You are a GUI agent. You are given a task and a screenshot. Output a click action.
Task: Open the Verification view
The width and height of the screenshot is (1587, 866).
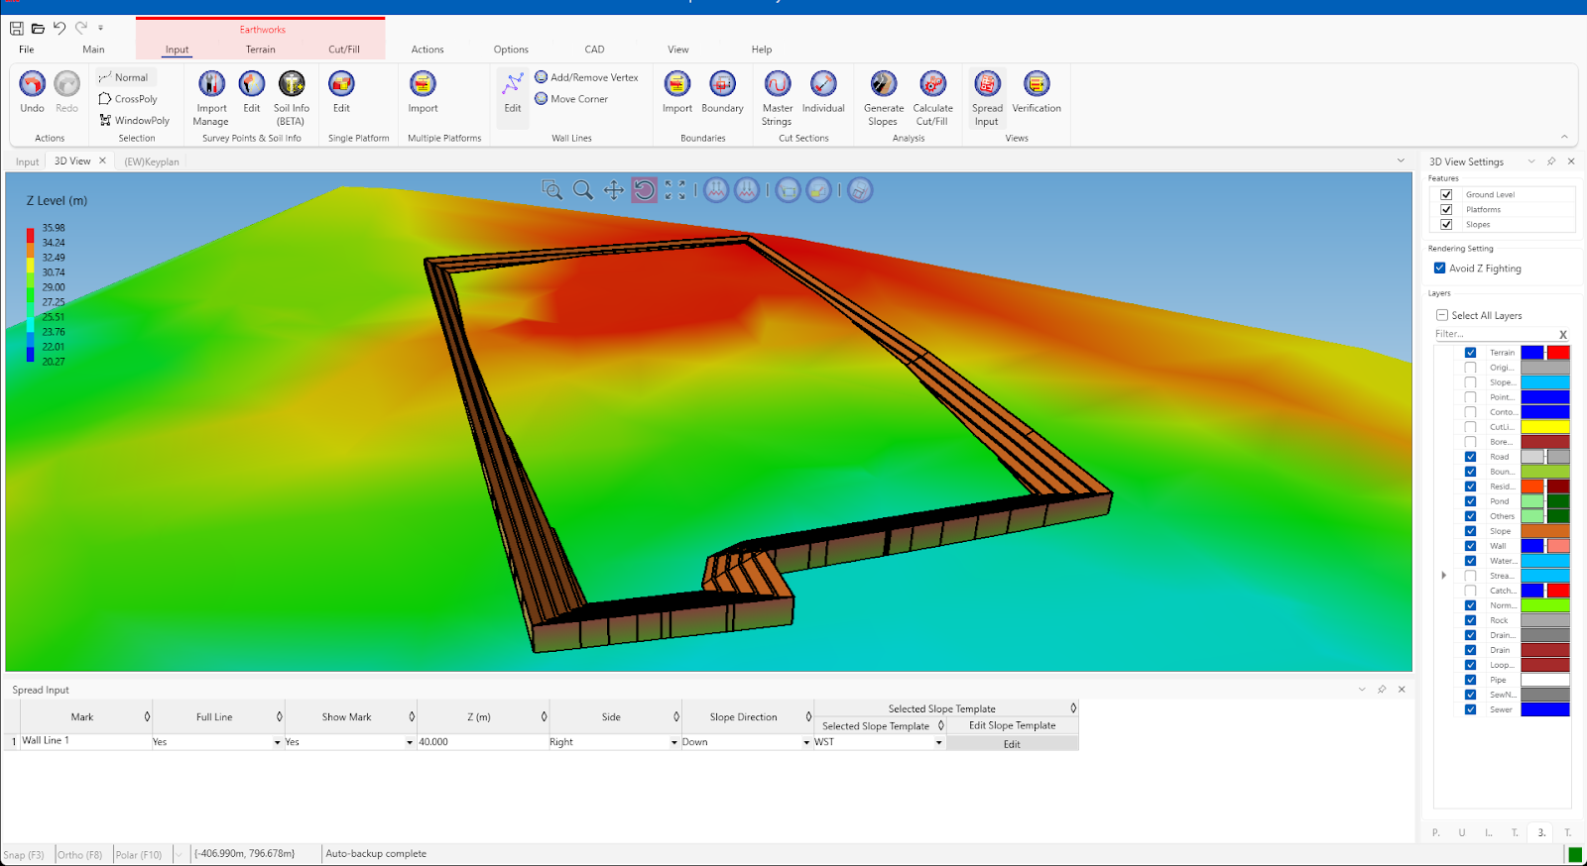click(1037, 84)
